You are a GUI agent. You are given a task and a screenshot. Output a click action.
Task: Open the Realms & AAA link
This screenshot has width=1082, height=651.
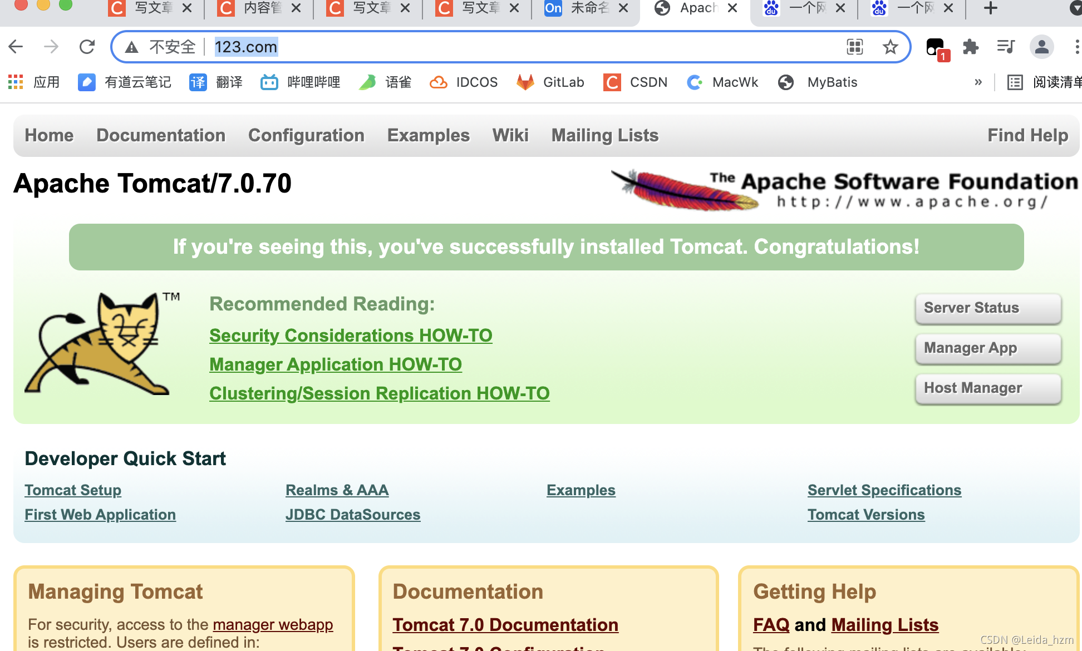point(337,490)
